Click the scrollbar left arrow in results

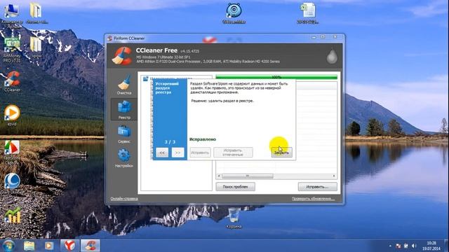(x=219, y=176)
